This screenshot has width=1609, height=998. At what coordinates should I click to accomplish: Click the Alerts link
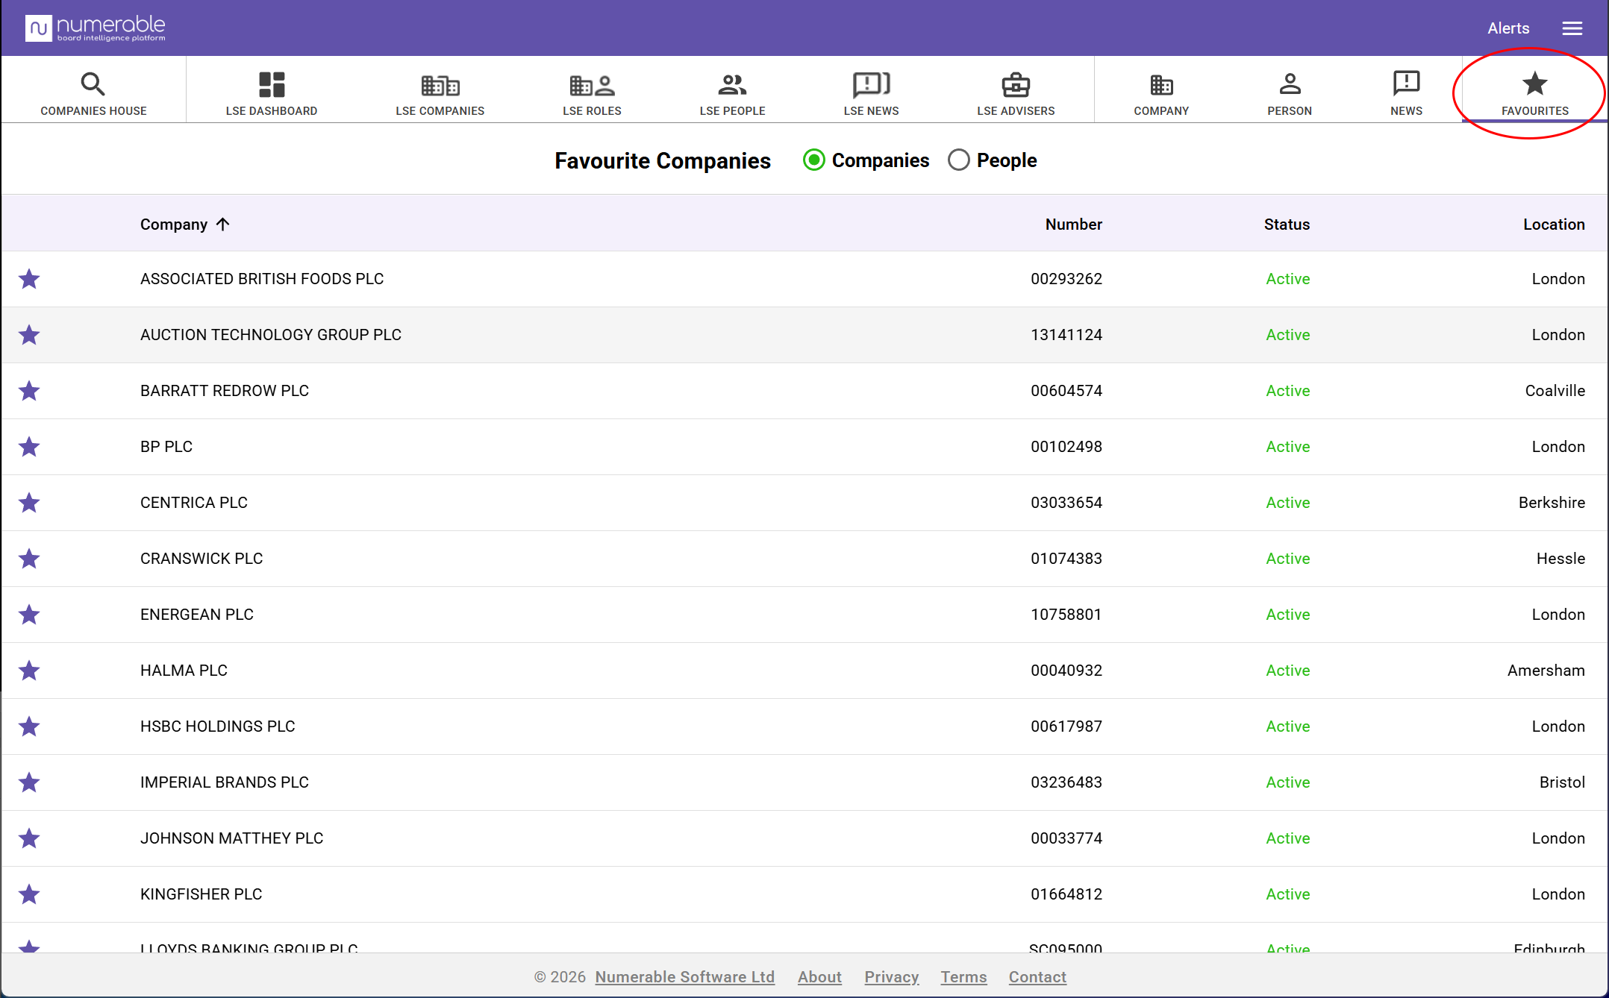tap(1508, 28)
